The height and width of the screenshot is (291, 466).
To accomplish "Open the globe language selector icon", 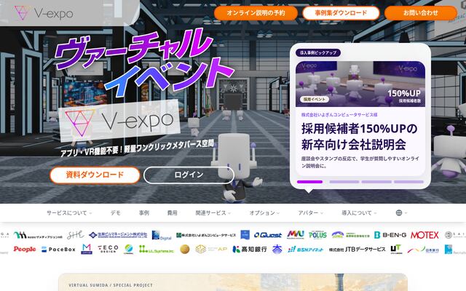I will (x=399, y=212).
